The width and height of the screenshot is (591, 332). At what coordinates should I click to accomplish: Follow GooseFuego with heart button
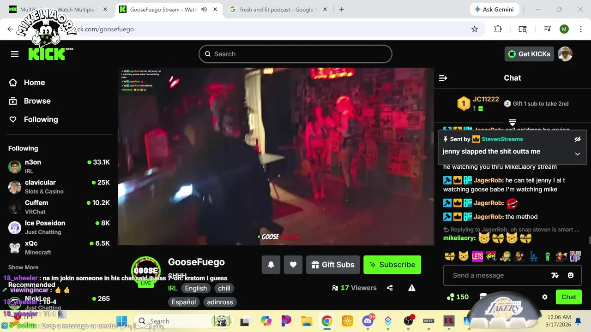point(293,265)
